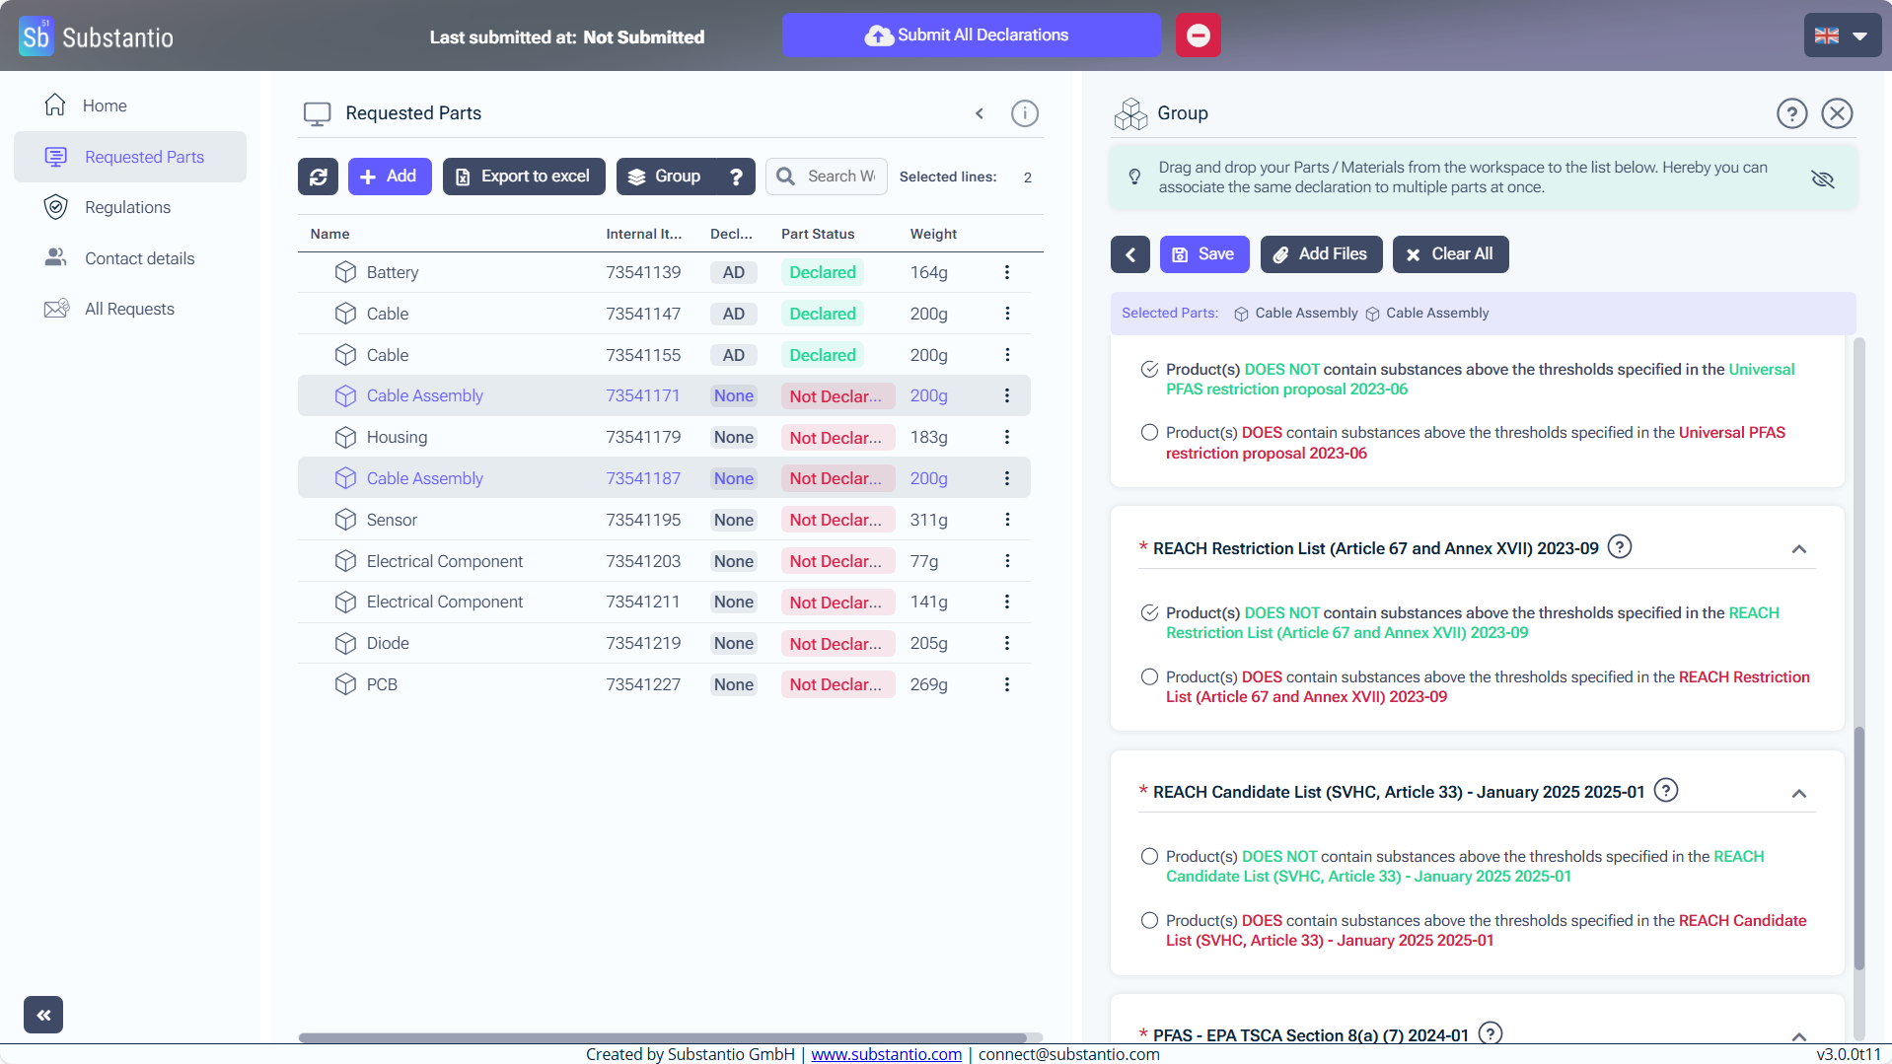Image resolution: width=1892 pixels, height=1064 pixels.
Task: Click the refresh parts list icon
Action: tap(318, 177)
